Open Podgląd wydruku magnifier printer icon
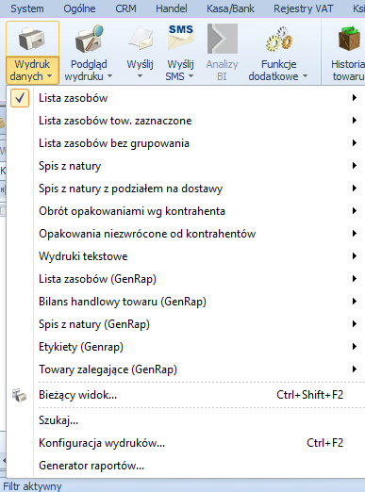The width and height of the screenshot is (365, 492). point(89,39)
